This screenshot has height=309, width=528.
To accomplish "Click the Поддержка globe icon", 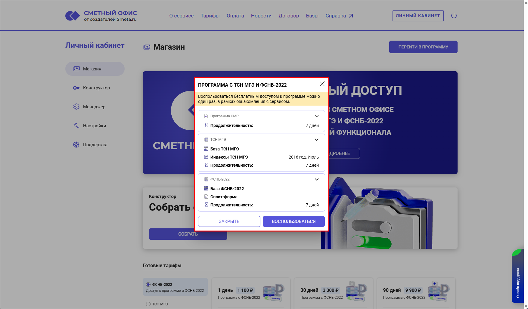I will [76, 144].
